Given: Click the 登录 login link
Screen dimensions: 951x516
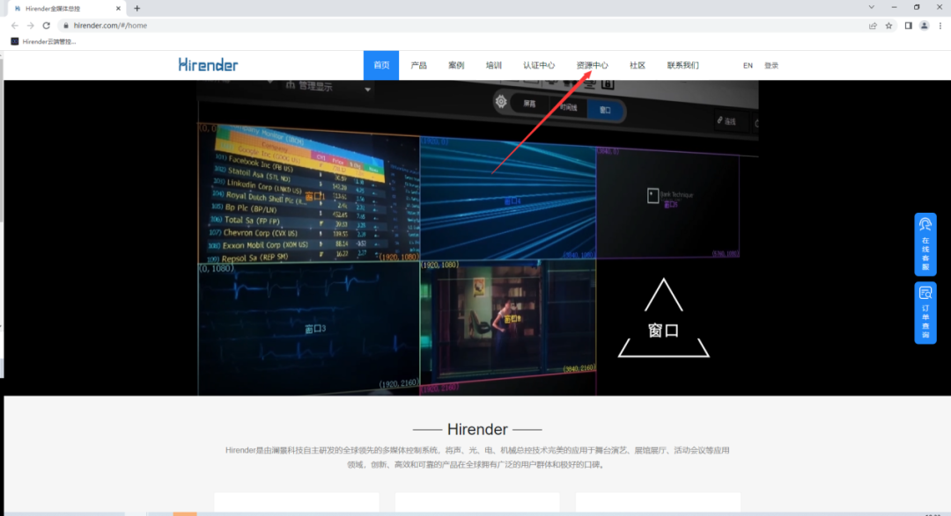Looking at the screenshot, I should point(770,65).
